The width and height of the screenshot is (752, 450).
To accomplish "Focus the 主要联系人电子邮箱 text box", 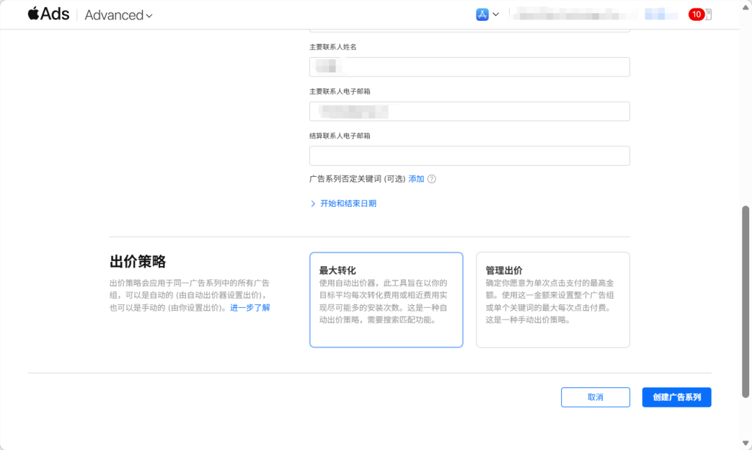I will (x=469, y=111).
